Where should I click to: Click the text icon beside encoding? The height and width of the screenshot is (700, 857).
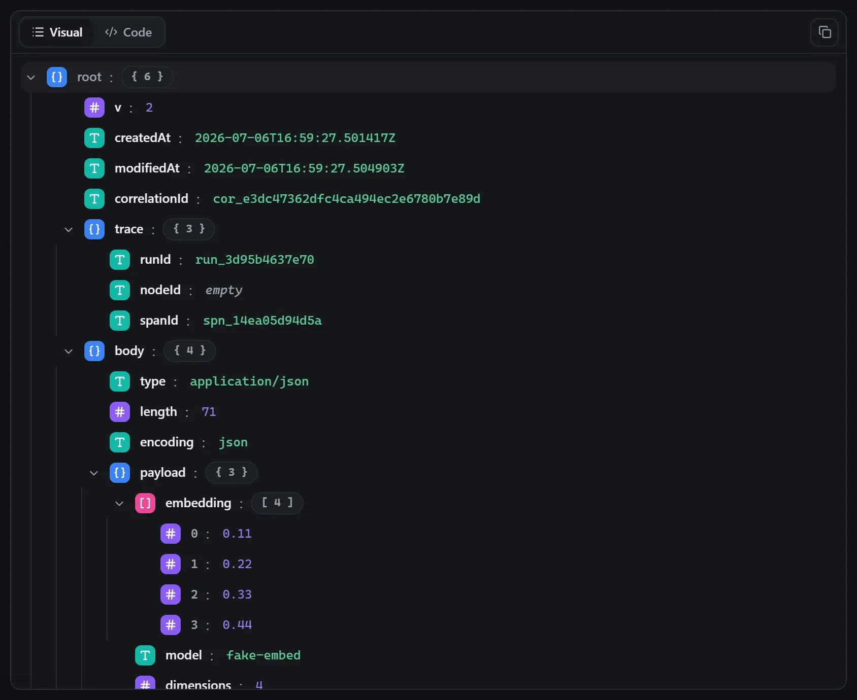click(120, 442)
